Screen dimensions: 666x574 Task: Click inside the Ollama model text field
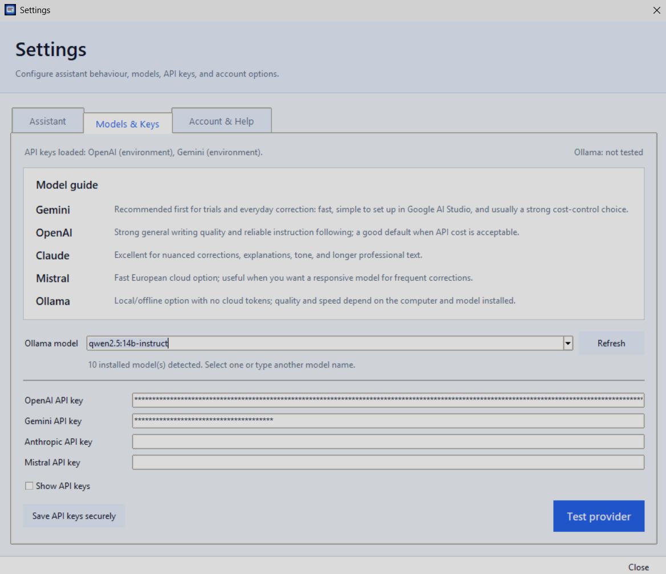325,343
